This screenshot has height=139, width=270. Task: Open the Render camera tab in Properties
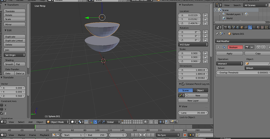(225, 27)
